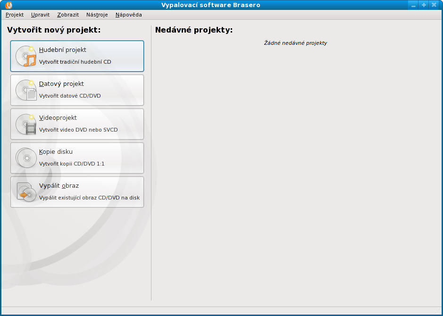
Task: Click the film strip disc icon
Action: point(26,124)
